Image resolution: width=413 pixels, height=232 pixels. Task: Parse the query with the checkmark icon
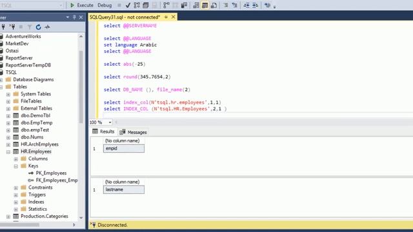(x=128, y=5)
